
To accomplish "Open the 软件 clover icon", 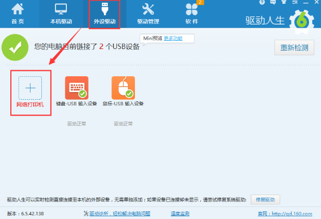I will point(192,9).
